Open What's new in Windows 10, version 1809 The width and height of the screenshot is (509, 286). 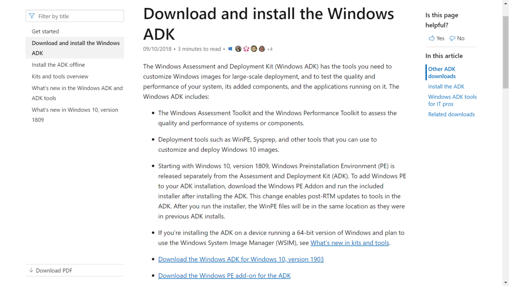(75, 115)
